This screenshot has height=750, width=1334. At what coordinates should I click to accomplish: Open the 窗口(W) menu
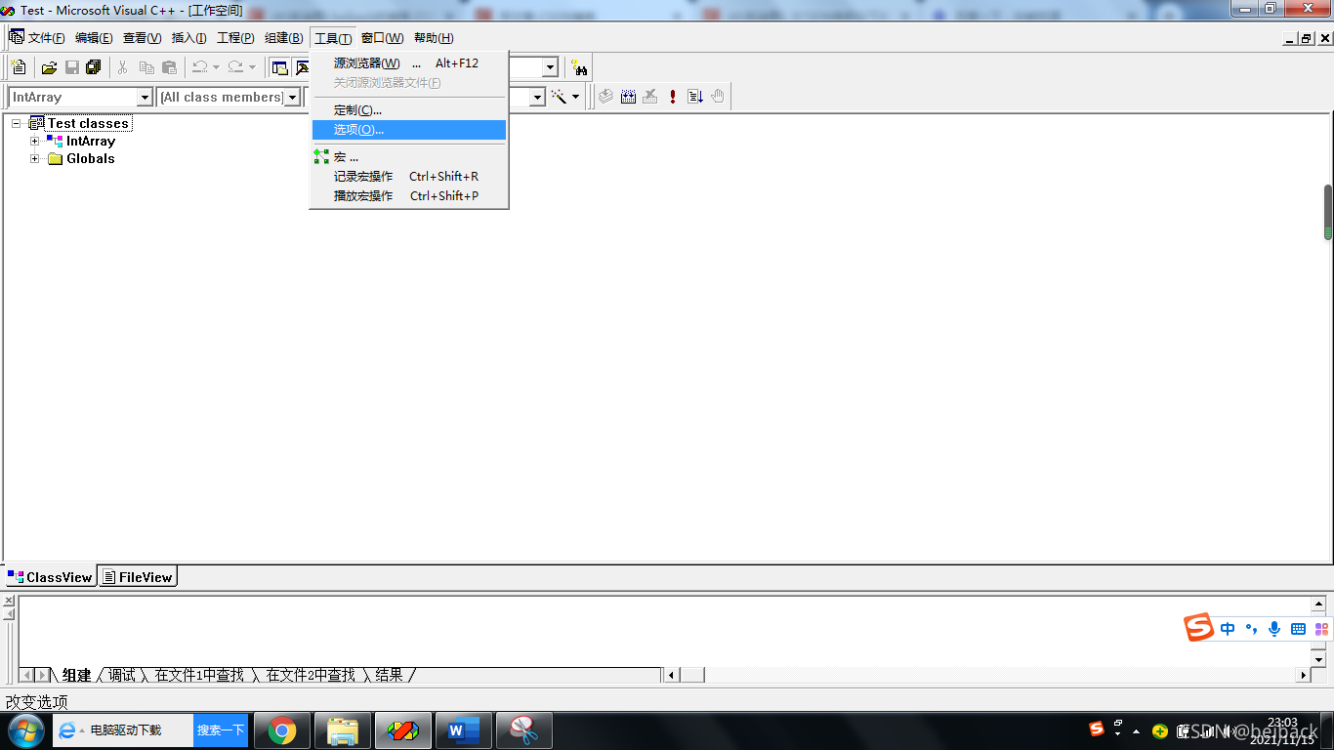click(x=382, y=38)
